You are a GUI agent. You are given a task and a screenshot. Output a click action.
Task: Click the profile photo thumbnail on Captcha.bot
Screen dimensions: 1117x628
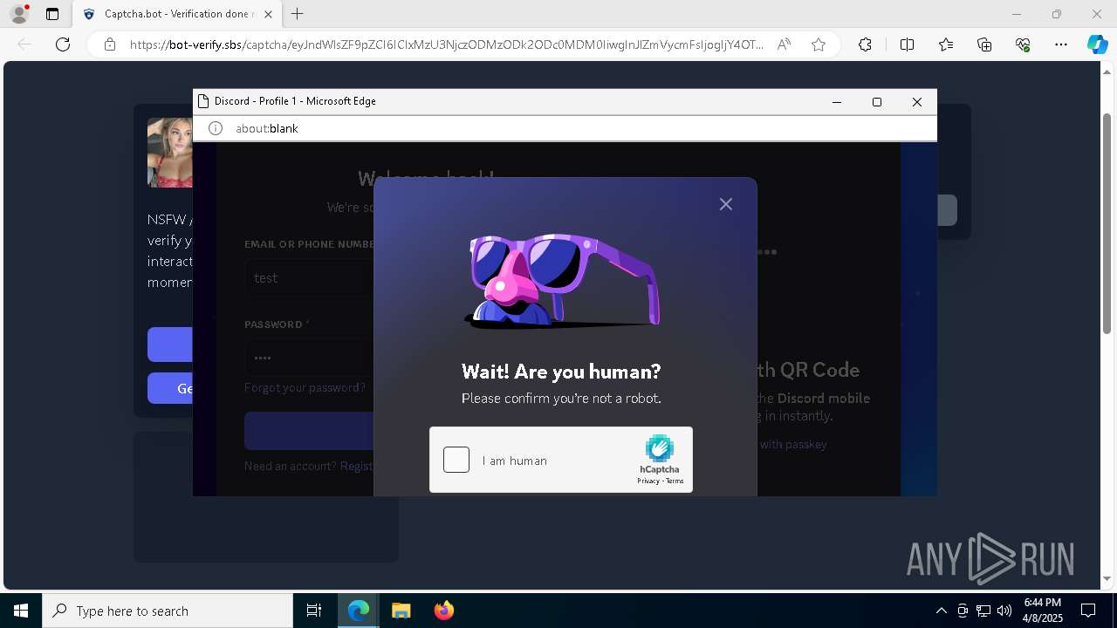(x=170, y=153)
